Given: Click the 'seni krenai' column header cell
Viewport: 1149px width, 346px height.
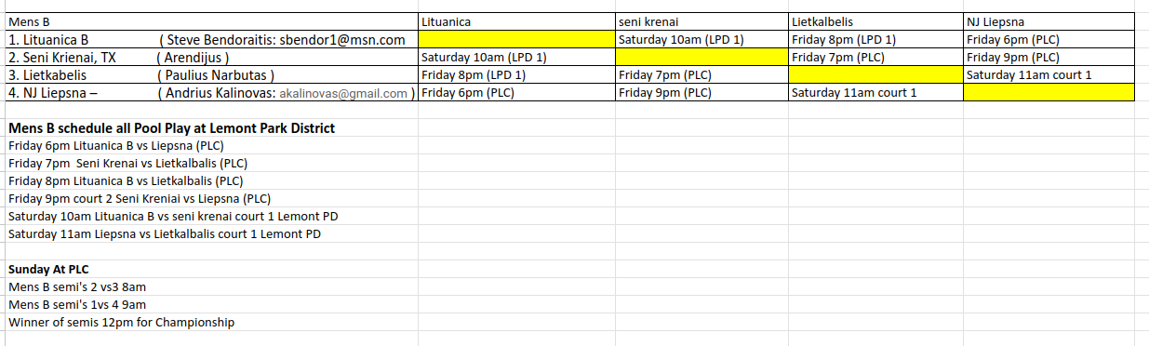Looking at the screenshot, I should coord(701,21).
